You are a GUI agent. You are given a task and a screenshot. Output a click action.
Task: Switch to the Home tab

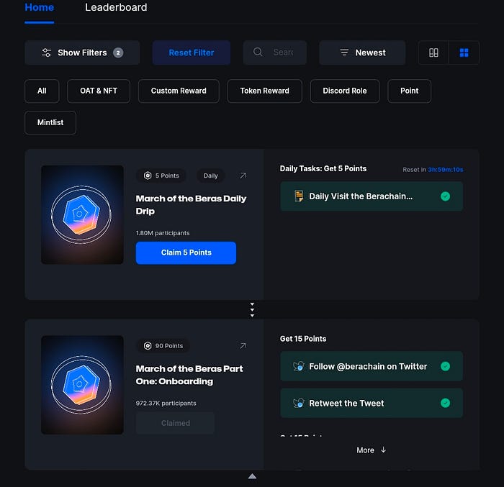(39, 7)
